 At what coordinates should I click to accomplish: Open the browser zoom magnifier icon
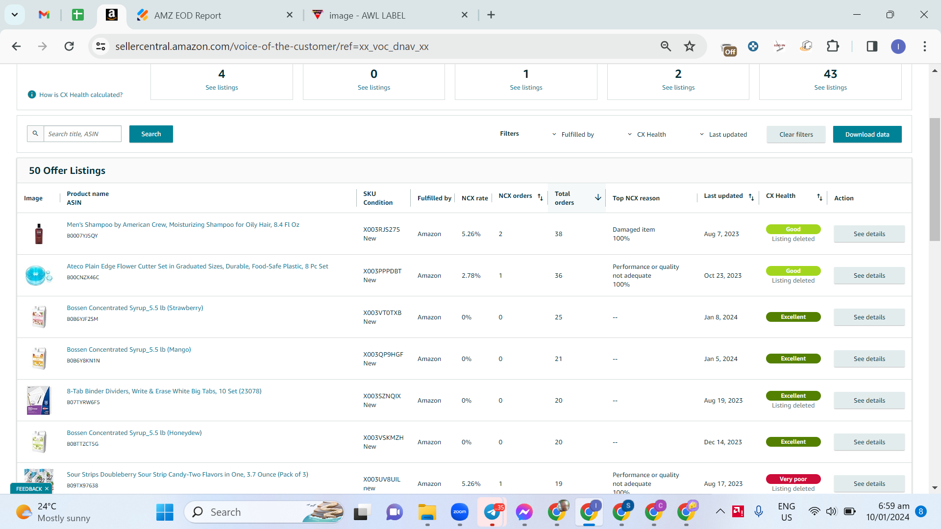coord(666,47)
